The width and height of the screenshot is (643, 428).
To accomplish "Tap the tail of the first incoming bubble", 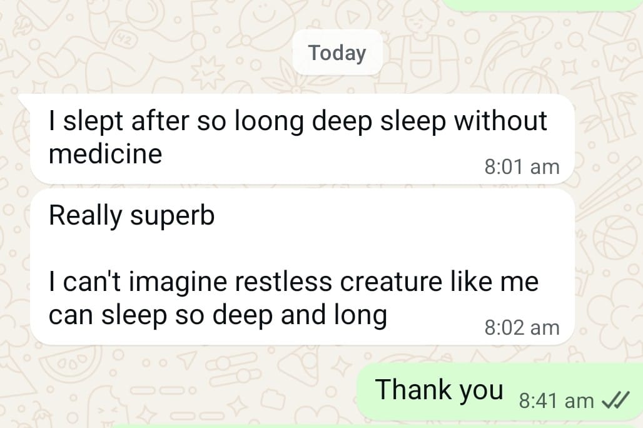I will point(26,101).
